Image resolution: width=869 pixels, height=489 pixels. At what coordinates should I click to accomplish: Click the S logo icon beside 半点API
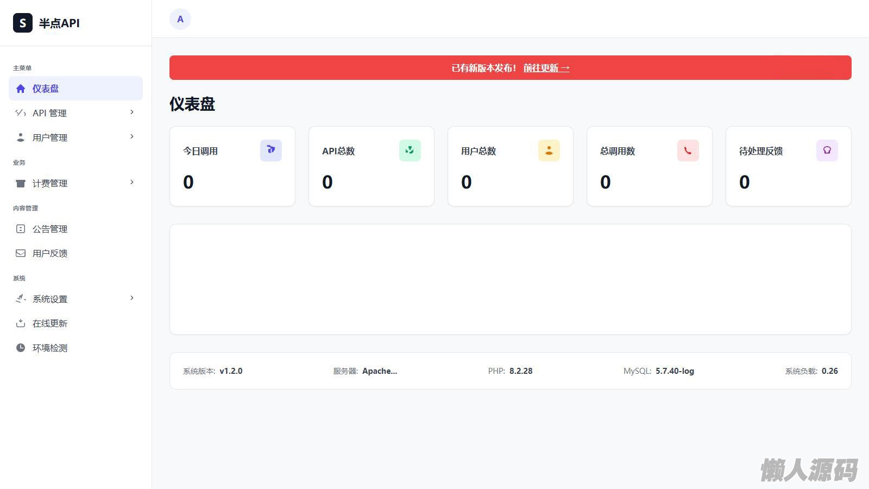23,23
